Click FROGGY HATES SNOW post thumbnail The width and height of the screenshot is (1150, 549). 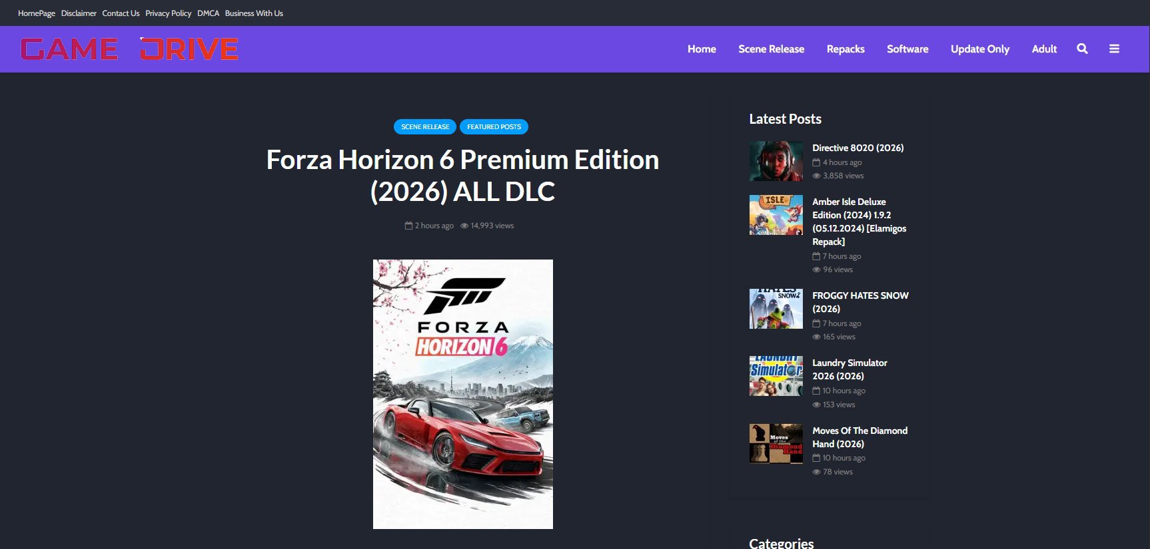[776, 309]
